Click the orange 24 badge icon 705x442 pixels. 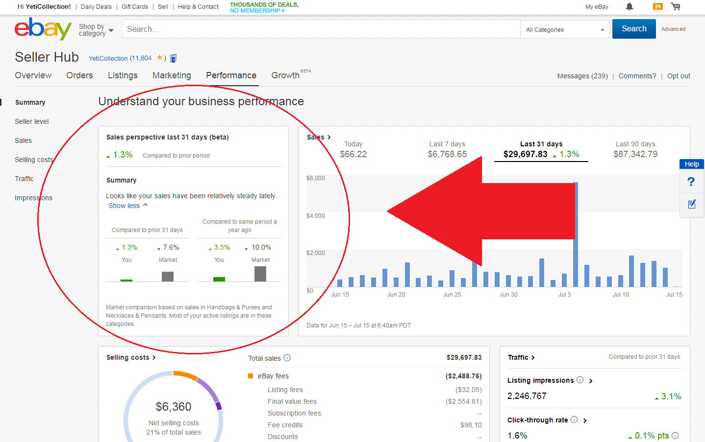658,6
